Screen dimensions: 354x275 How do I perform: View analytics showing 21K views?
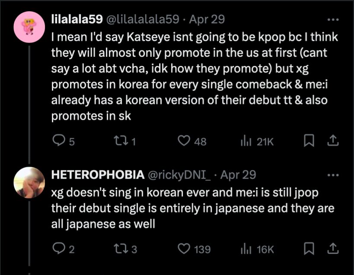click(x=245, y=141)
